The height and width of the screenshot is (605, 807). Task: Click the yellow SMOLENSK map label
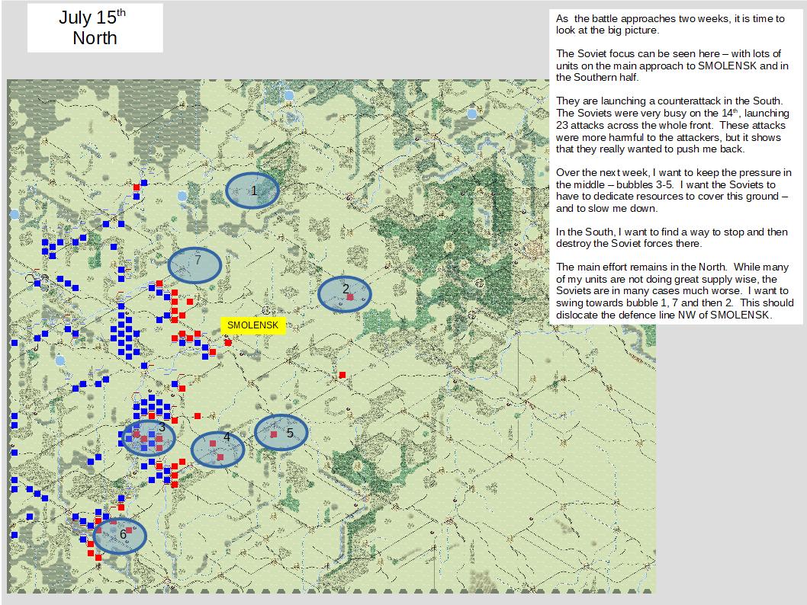pyautogui.click(x=252, y=325)
